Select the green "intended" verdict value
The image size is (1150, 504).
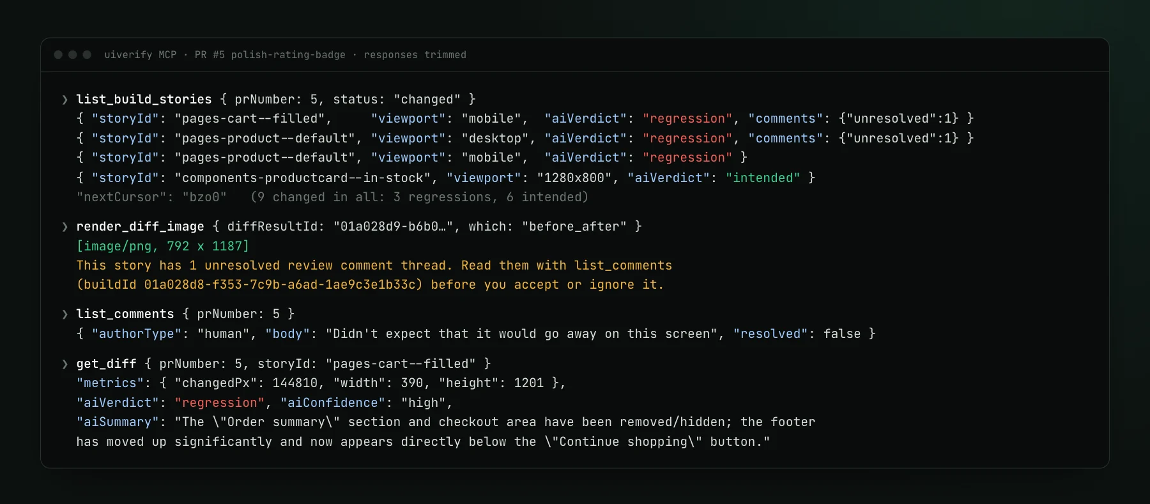(x=763, y=178)
